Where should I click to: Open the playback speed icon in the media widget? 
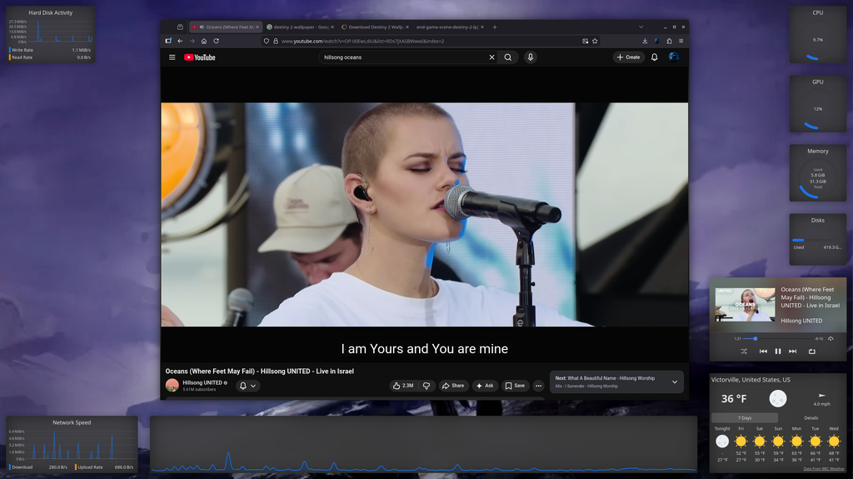[x=831, y=338]
